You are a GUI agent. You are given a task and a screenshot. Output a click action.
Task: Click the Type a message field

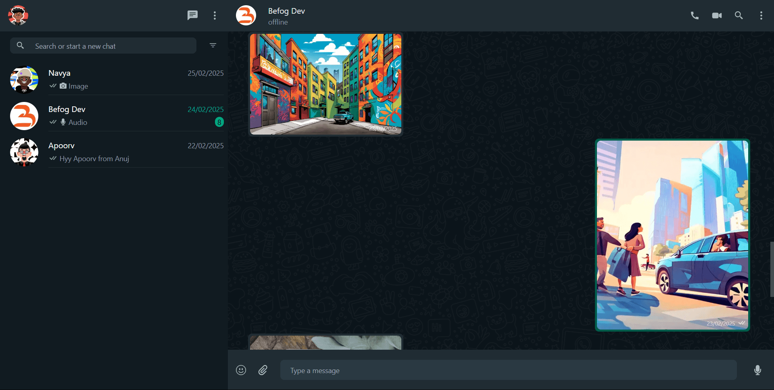[508, 370]
